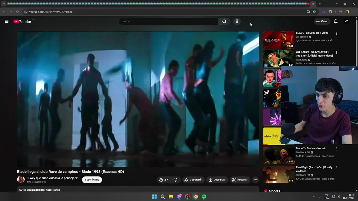
Task: Focus the Chrome address bar URL
Action: [x=51, y=12]
